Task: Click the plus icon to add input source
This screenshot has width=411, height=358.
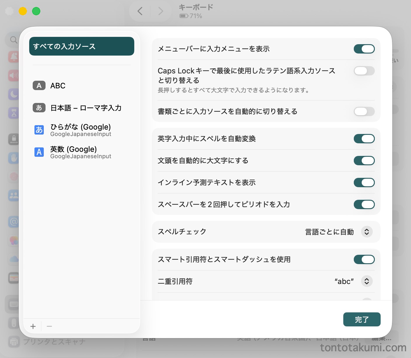Action: pyautogui.click(x=33, y=326)
